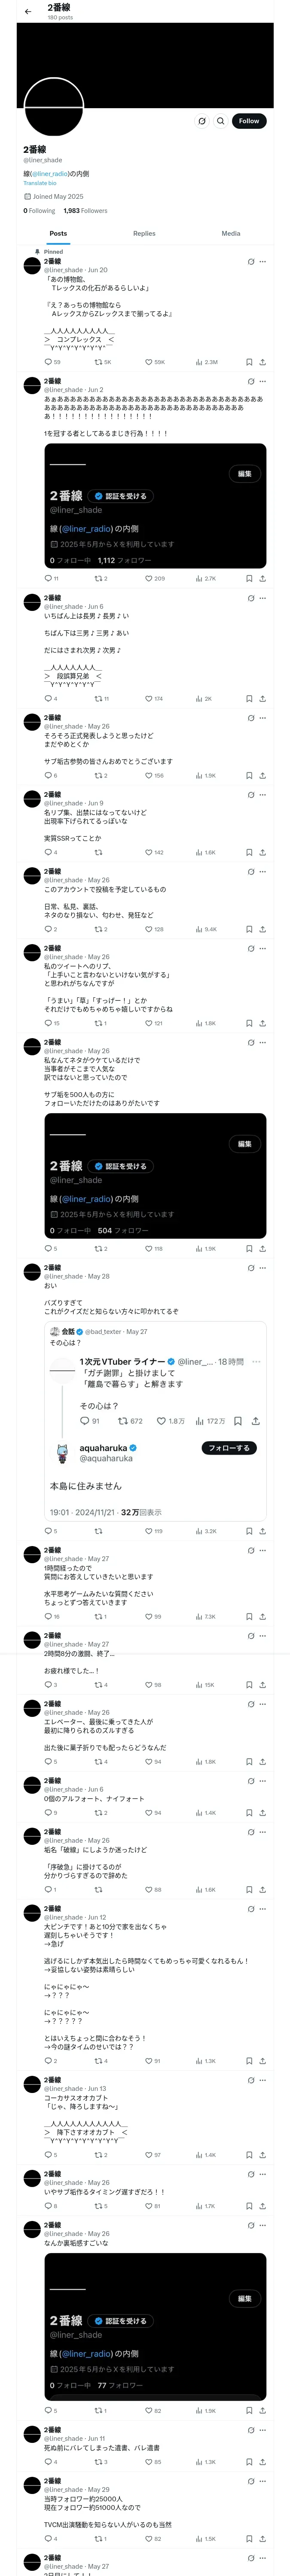Viewport: 290px width, 2576px height.
Task: Reply to the pinned コンプレックス post
Action: (48, 362)
